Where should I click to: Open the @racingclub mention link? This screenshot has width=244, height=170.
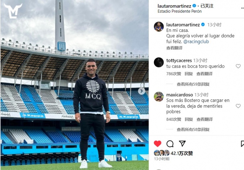pos(196,42)
